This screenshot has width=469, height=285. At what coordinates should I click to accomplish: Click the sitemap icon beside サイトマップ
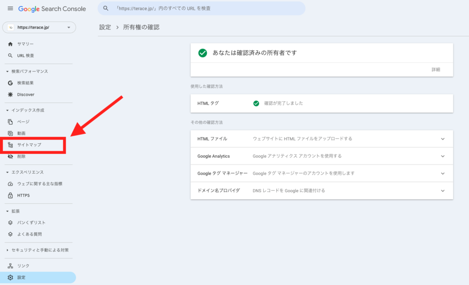click(x=11, y=145)
